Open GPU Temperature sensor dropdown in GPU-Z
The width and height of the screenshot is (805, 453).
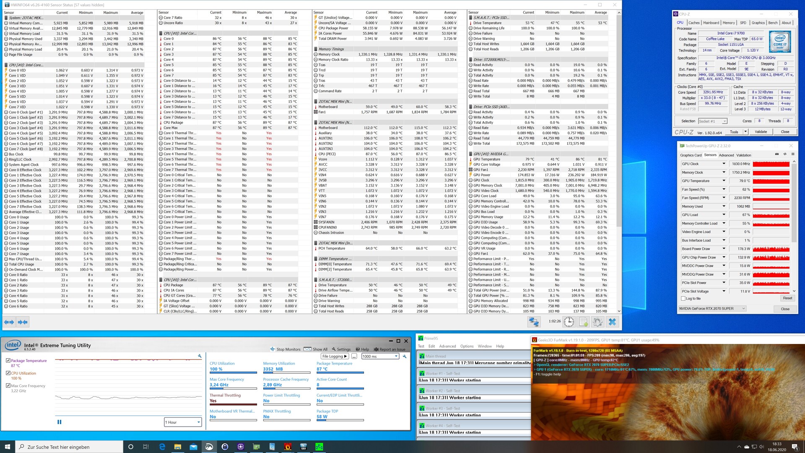(724, 181)
